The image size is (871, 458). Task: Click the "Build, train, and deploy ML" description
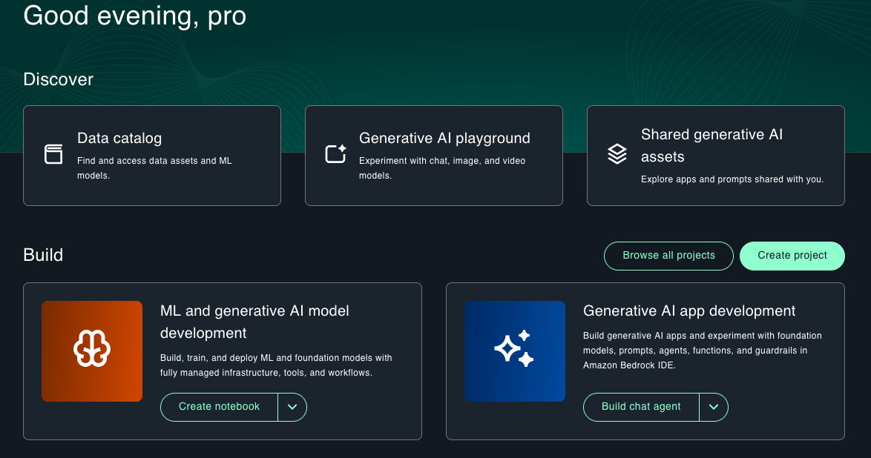coord(276,365)
